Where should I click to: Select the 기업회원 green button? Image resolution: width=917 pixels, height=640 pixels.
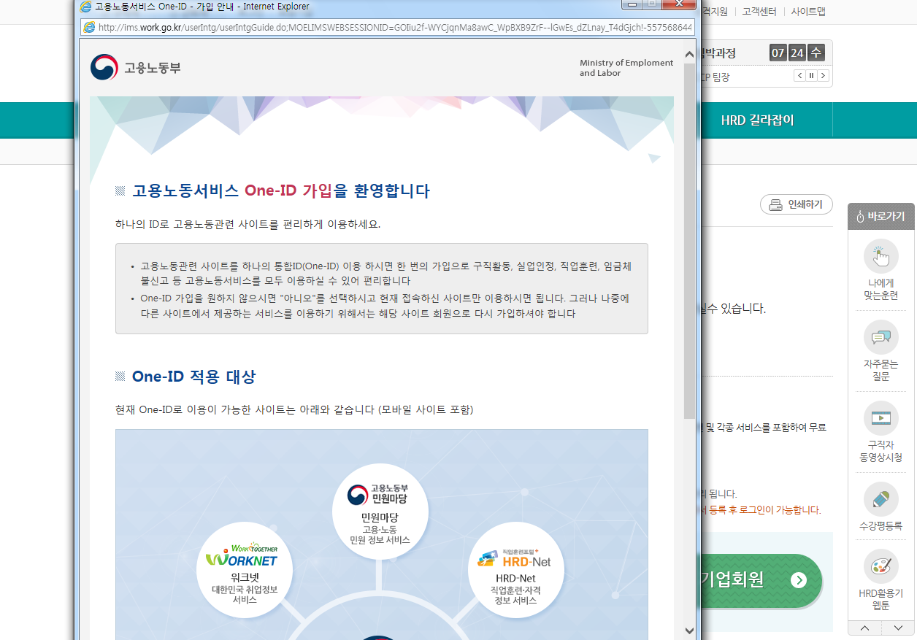[761, 580]
